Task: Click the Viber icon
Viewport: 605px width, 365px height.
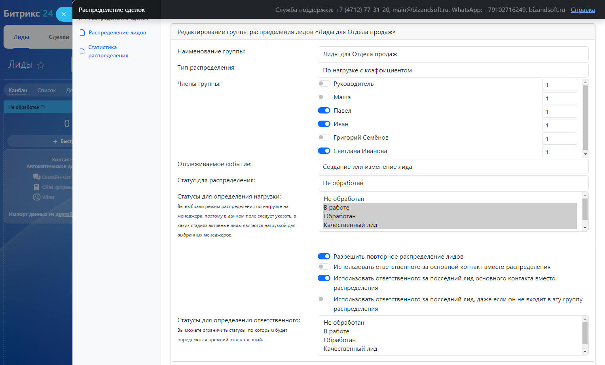Action: [37, 197]
